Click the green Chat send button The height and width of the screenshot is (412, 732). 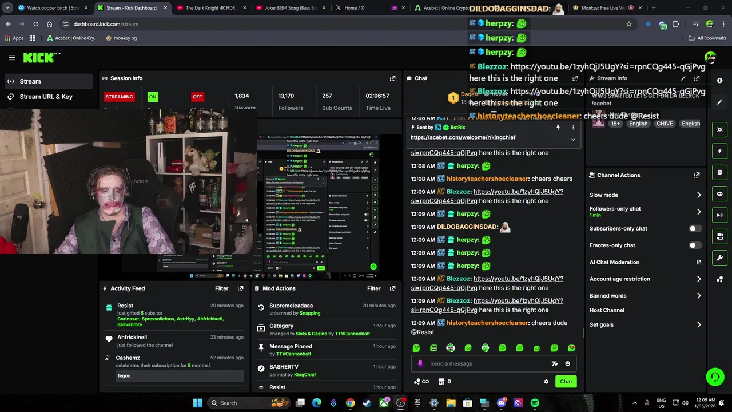pyautogui.click(x=566, y=382)
